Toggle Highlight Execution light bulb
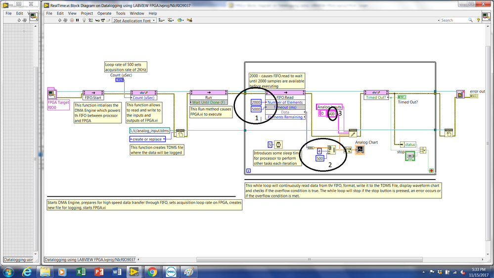494x278 pixels. click(84, 20)
